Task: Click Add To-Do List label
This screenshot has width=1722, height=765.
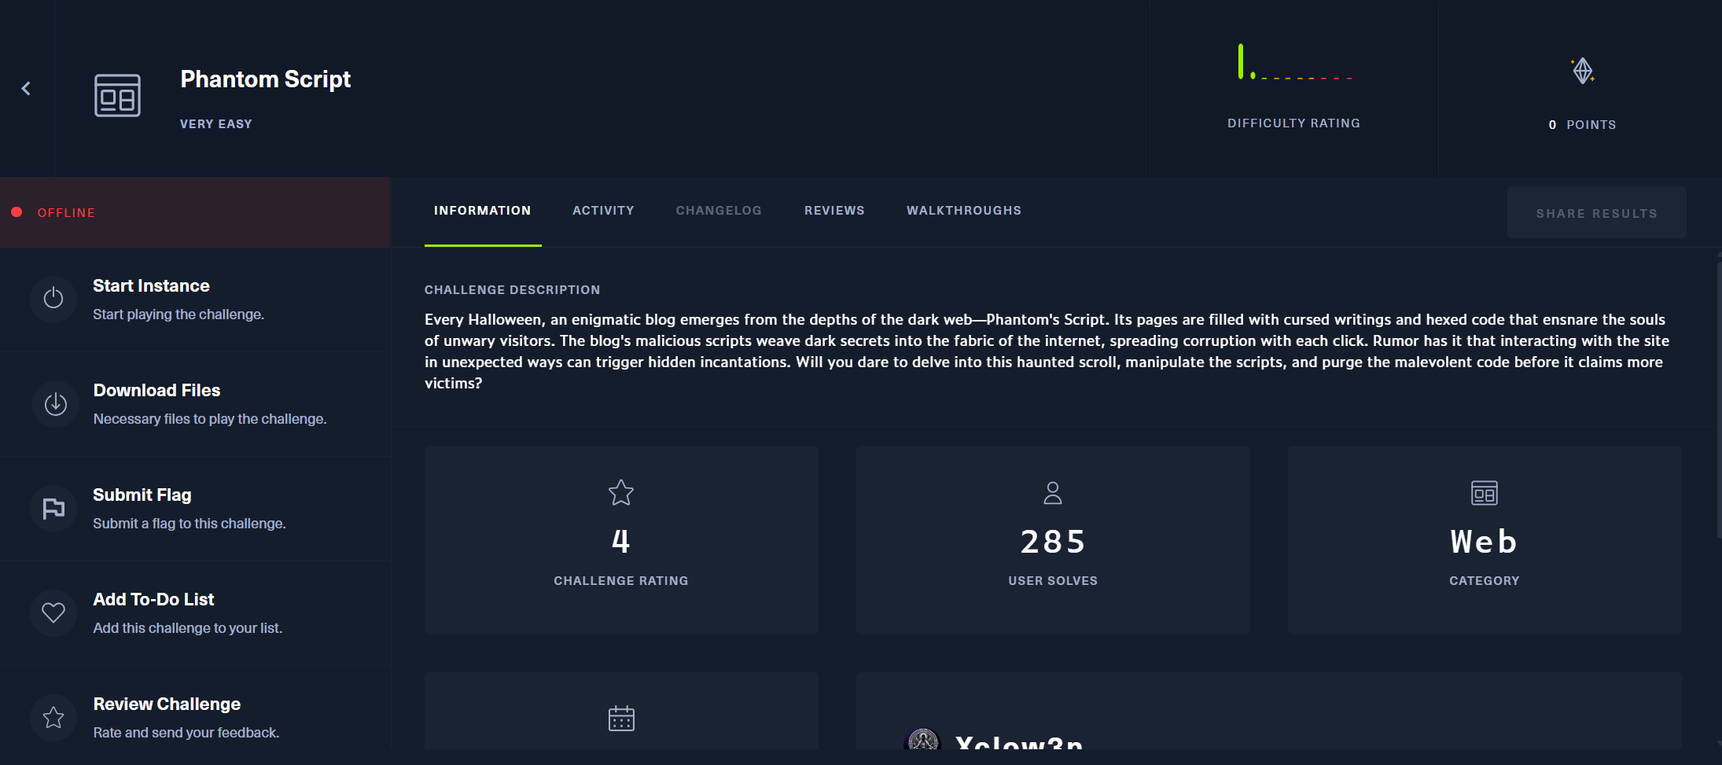Action: [153, 599]
